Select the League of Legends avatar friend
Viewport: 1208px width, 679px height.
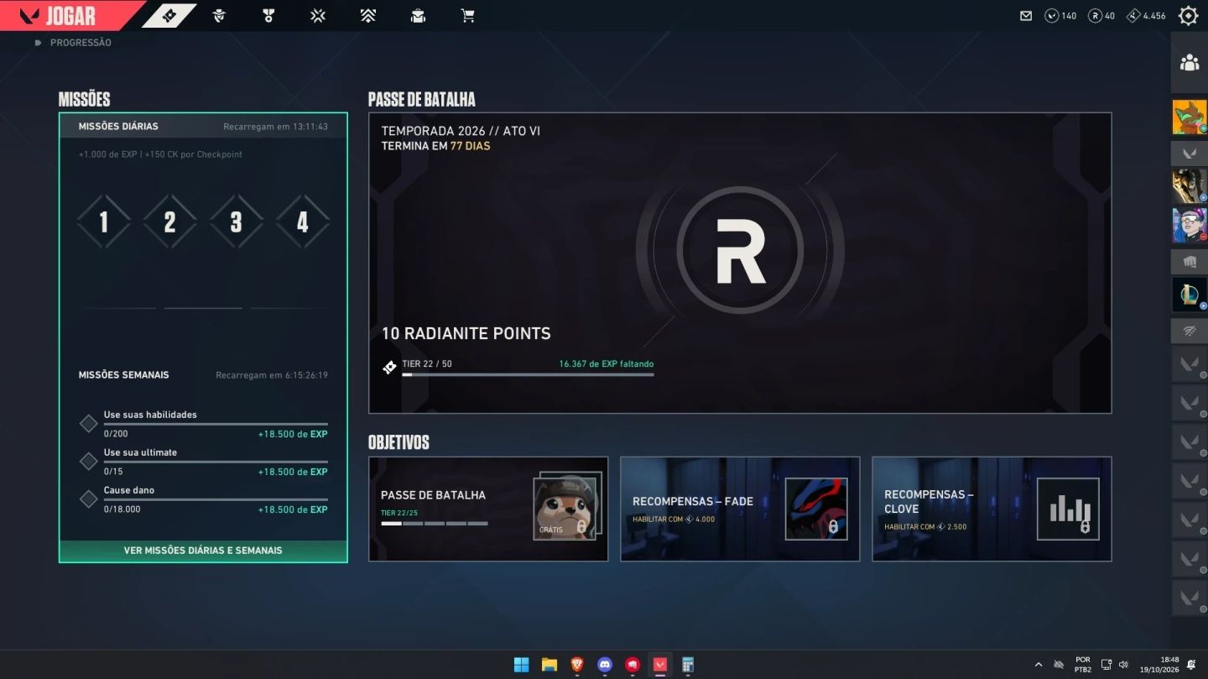[1190, 295]
